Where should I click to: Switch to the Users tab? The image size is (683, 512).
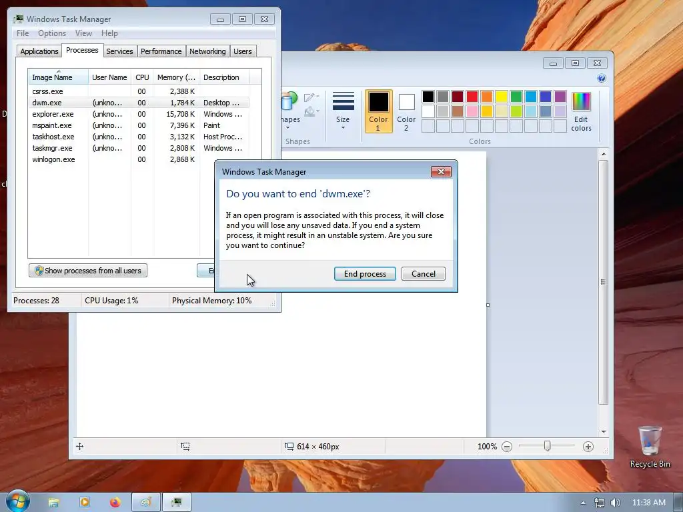243,51
